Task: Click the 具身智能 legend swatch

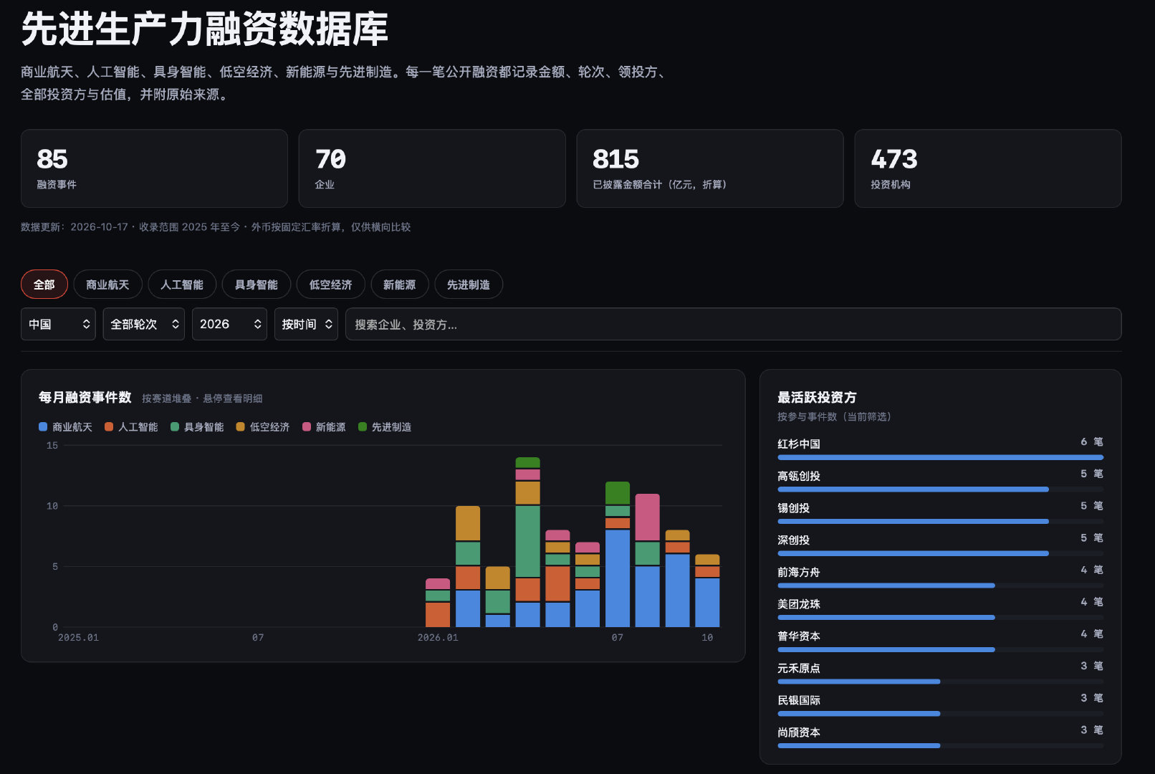Action: [175, 427]
